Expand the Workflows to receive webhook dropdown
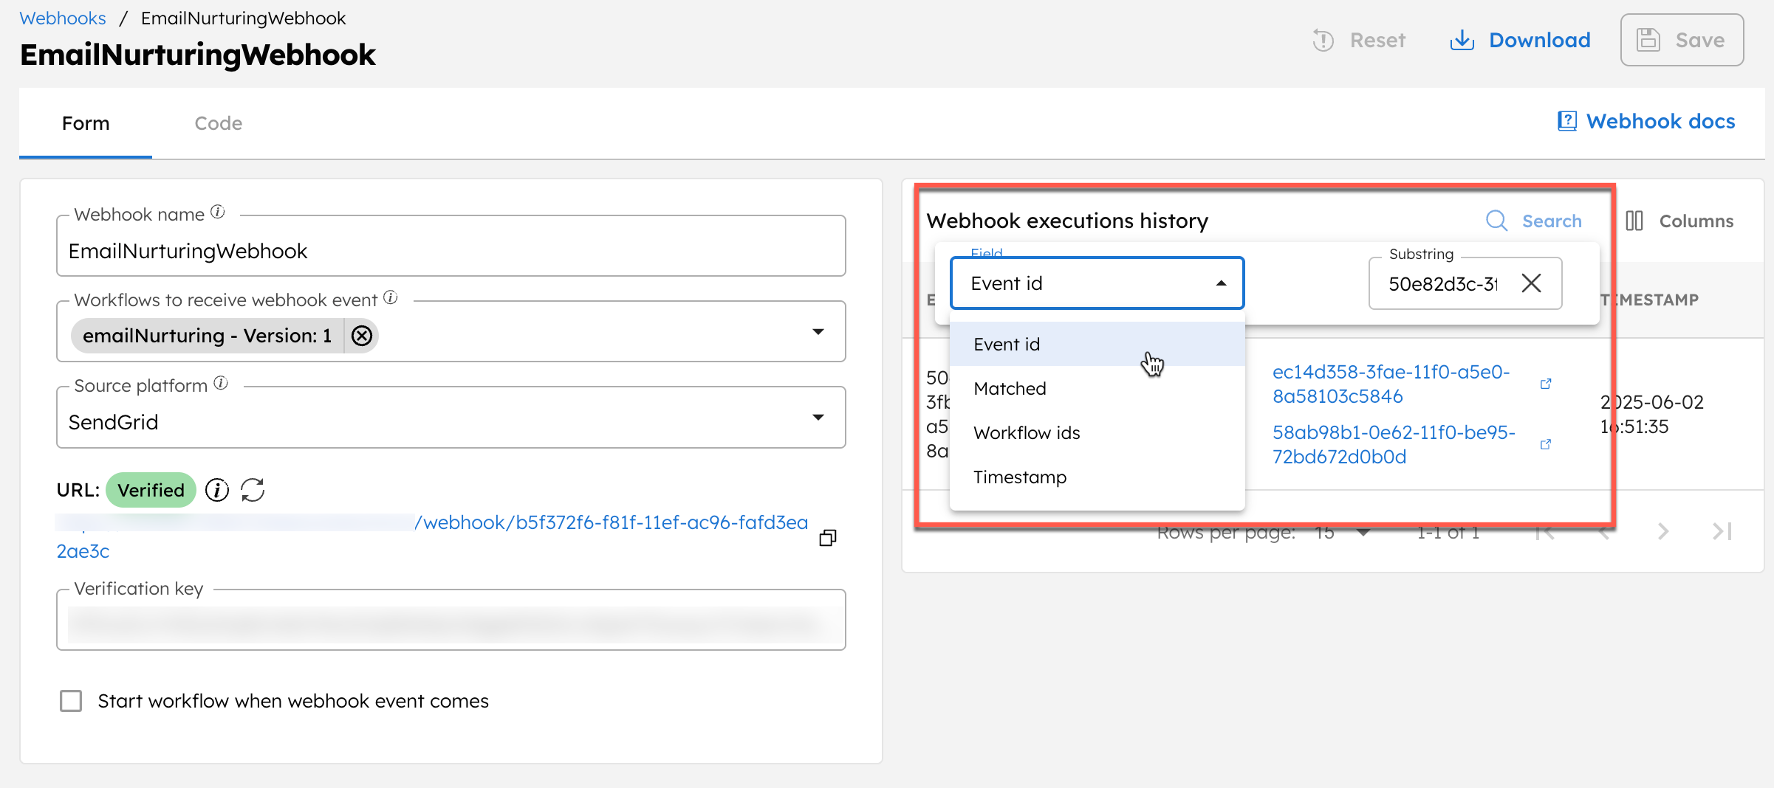 [818, 331]
